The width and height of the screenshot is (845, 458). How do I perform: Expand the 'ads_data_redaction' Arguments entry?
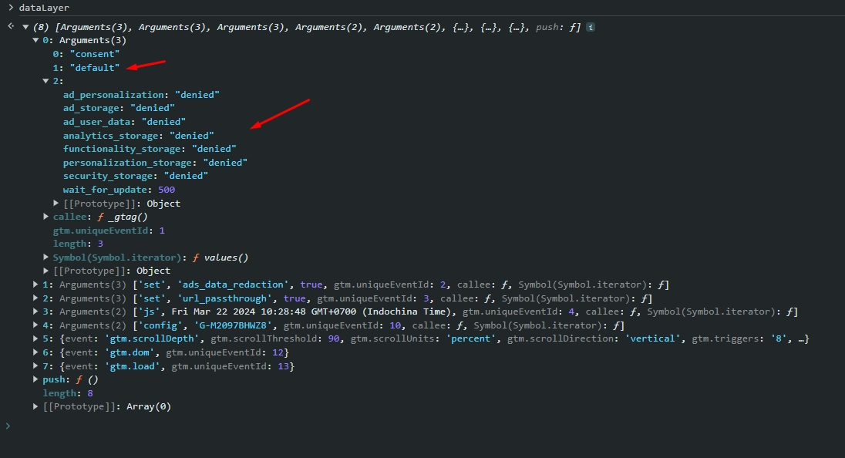click(35, 285)
